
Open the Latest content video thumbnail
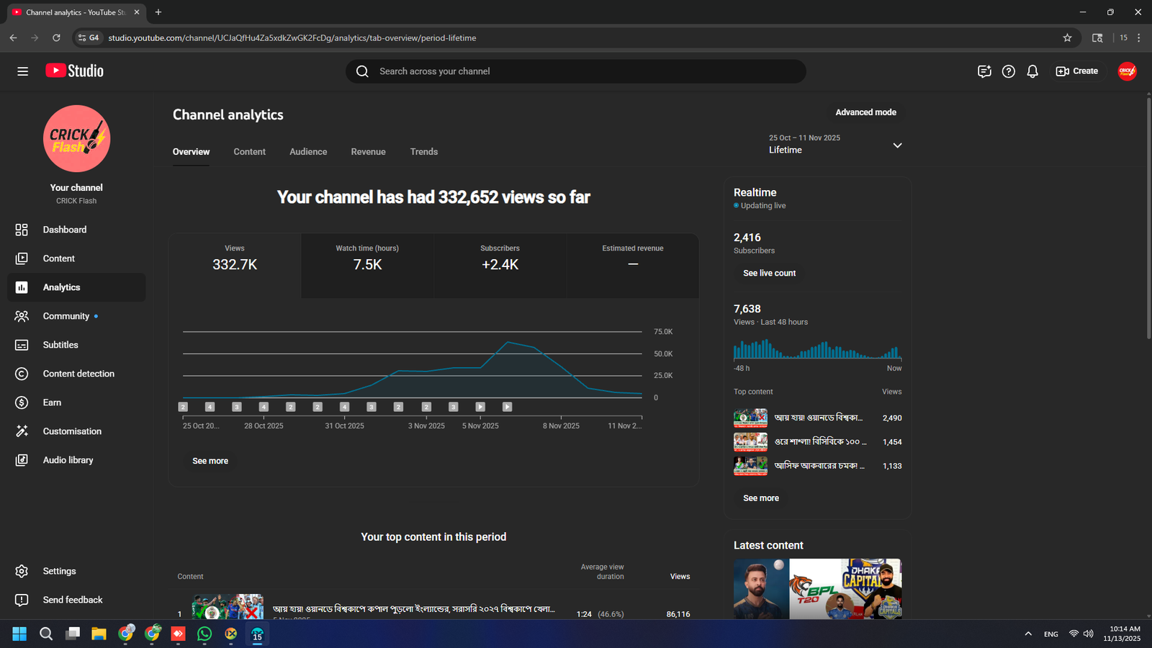point(817,589)
